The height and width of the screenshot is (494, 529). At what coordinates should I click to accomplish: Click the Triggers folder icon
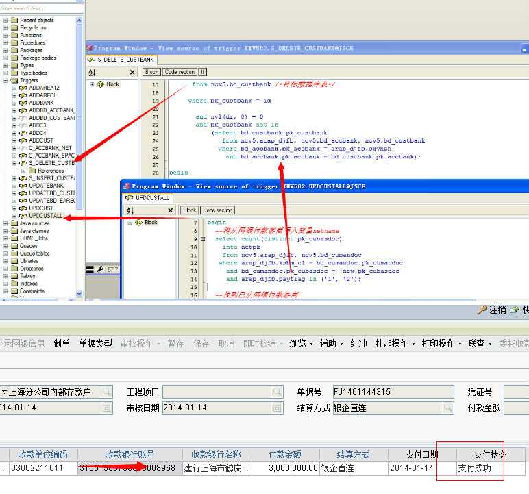(x=14, y=81)
